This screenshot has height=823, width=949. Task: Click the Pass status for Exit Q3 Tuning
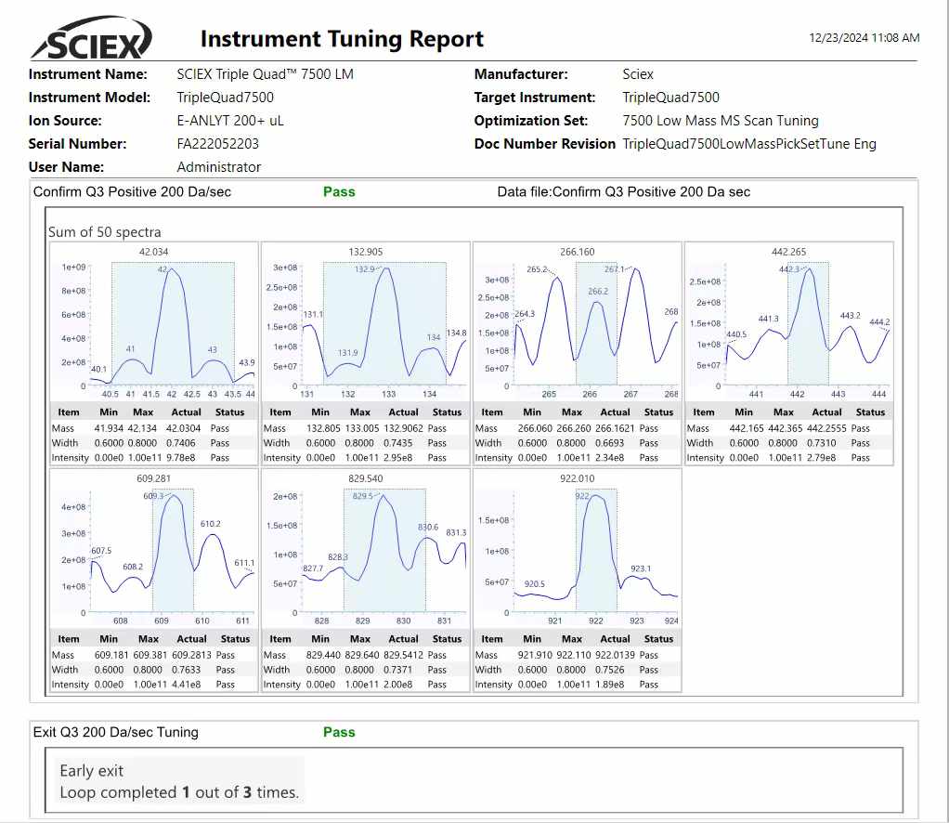point(339,732)
